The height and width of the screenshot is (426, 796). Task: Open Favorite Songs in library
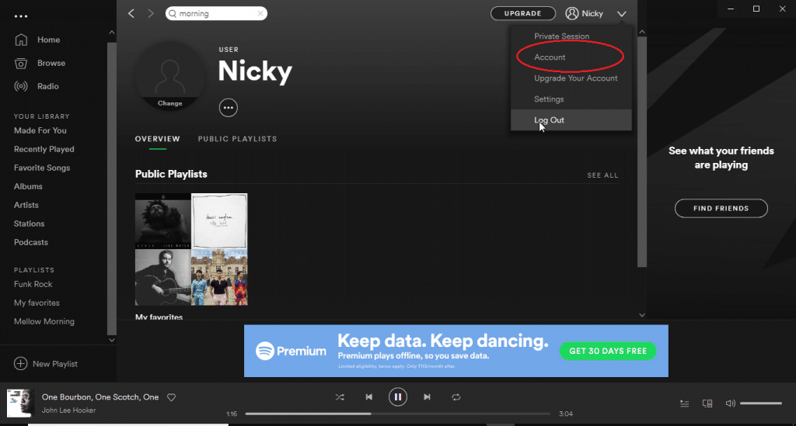42,168
